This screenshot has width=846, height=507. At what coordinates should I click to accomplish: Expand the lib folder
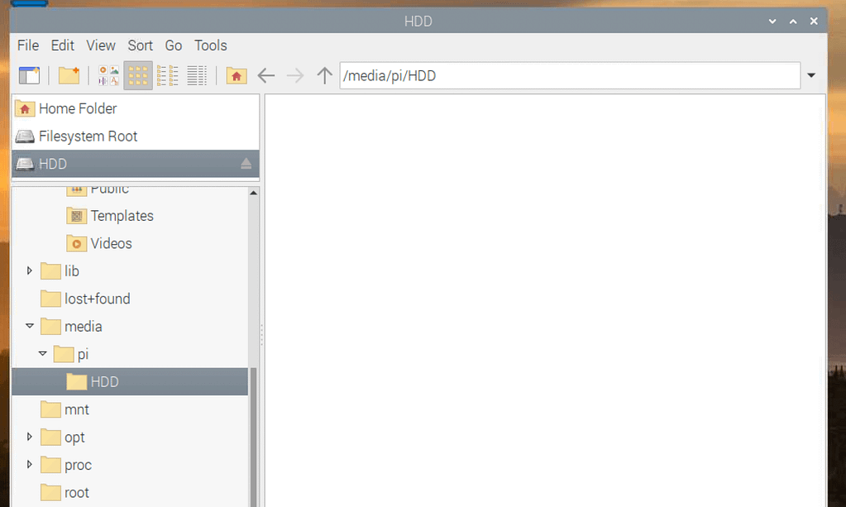[x=30, y=270]
